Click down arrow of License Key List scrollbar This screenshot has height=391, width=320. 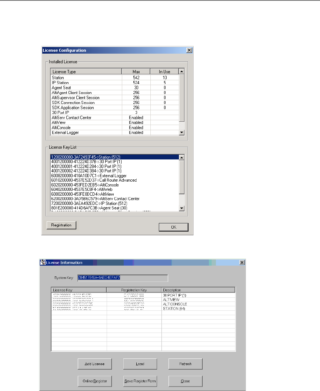[x=182, y=208]
